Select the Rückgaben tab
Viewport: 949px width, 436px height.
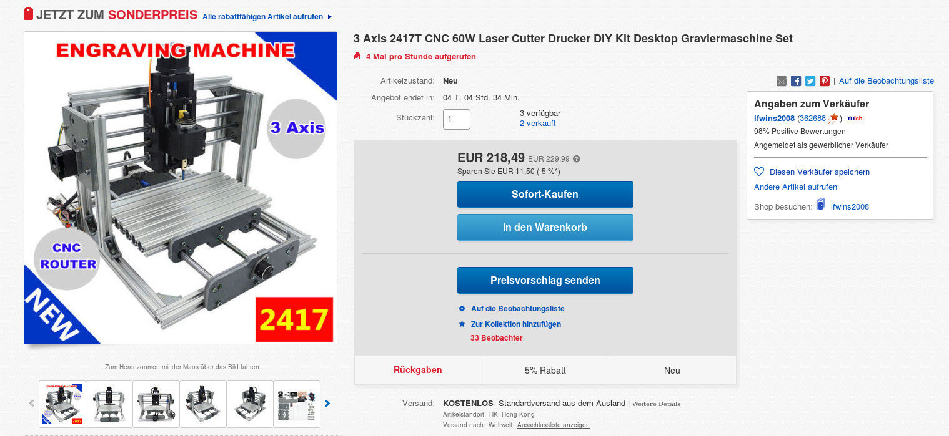point(418,370)
